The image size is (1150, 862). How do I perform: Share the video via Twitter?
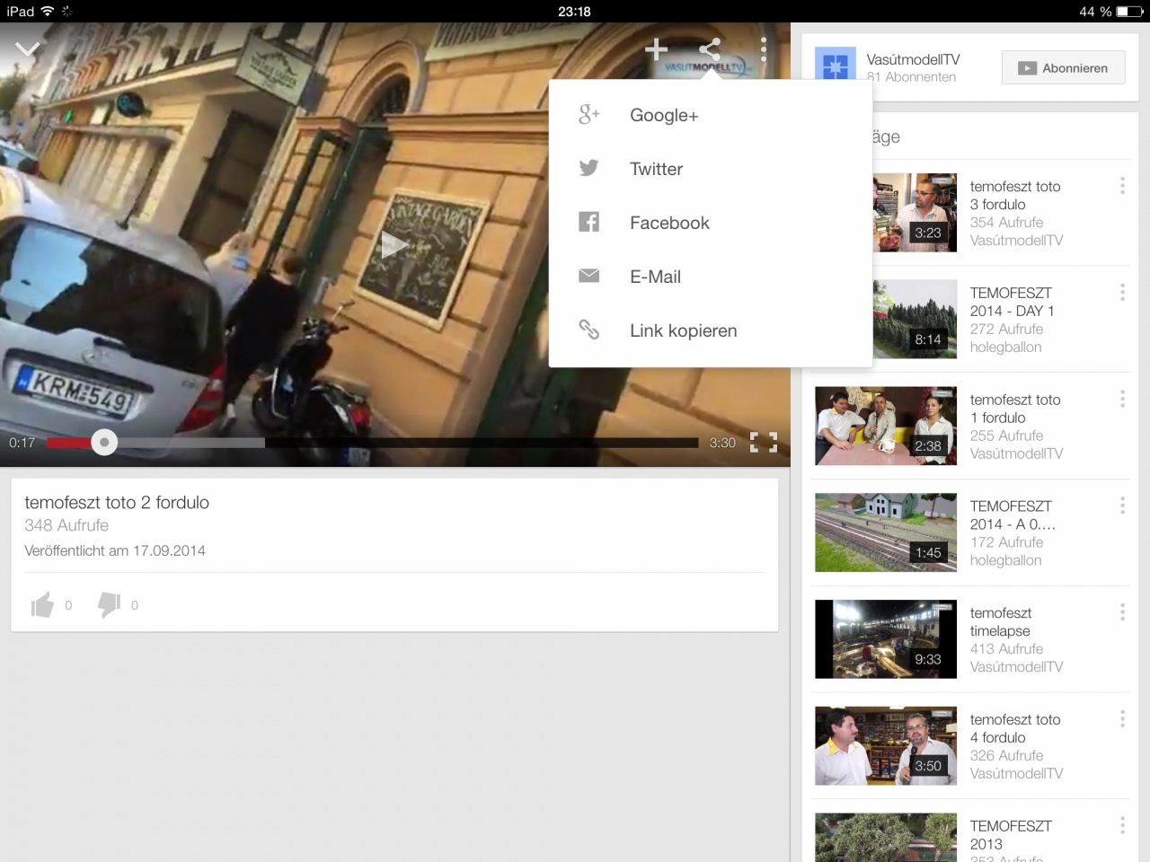[x=656, y=169]
